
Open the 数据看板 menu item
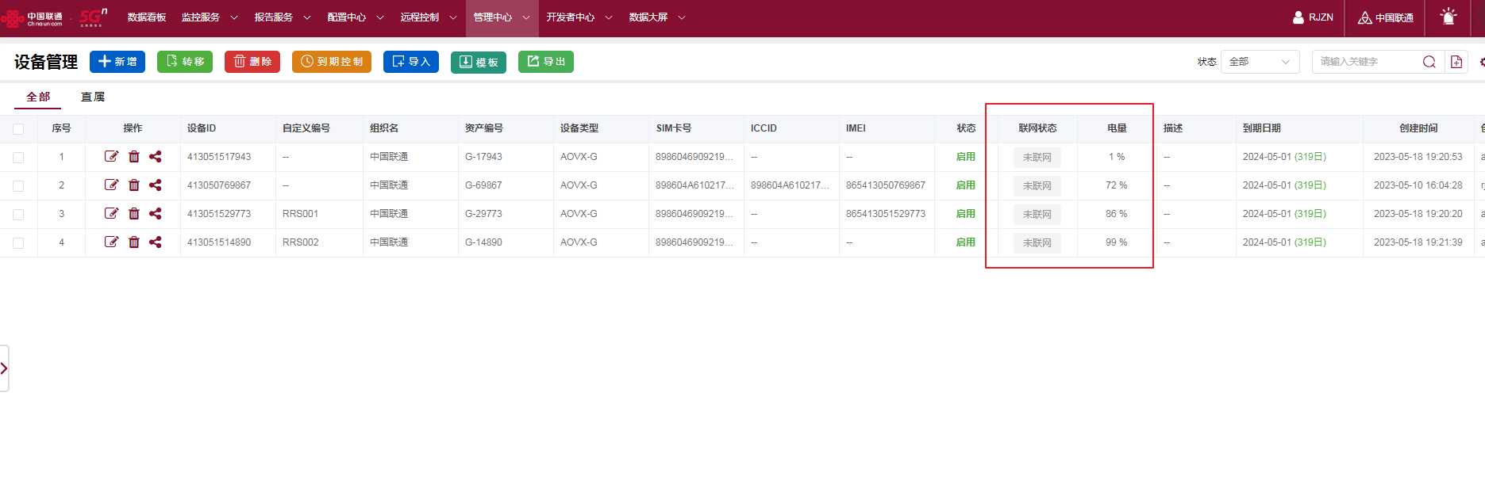[147, 17]
